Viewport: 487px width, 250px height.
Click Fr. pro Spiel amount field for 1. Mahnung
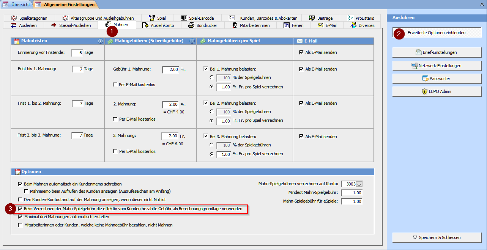[224, 87]
